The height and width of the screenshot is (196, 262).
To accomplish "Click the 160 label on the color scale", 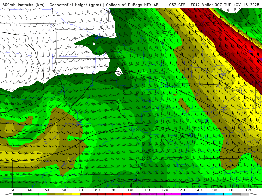I will (232, 190).
